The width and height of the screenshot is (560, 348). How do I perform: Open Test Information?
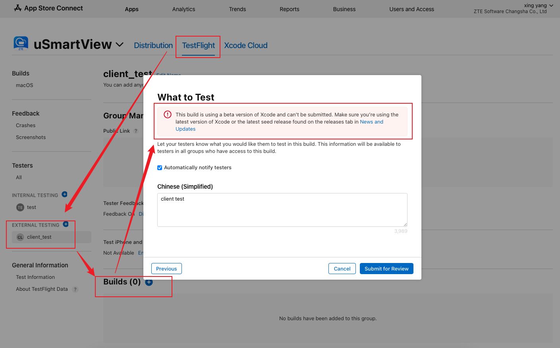(x=35, y=277)
